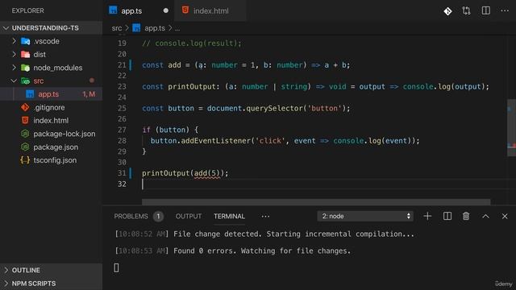The height and width of the screenshot is (290, 516).
Task: Click the braces icon beside tsconfig.json
Action: click(x=25, y=160)
